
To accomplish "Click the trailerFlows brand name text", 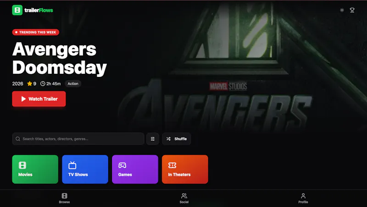I will click(x=39, y=10).
